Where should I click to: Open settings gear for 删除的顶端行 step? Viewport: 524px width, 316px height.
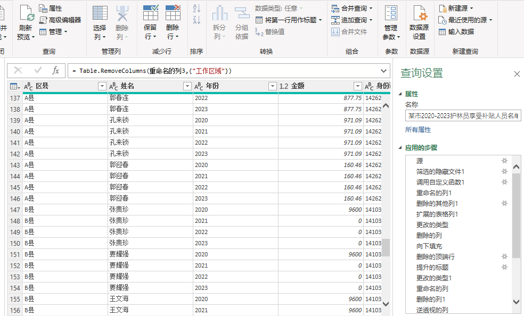point(505,256)
